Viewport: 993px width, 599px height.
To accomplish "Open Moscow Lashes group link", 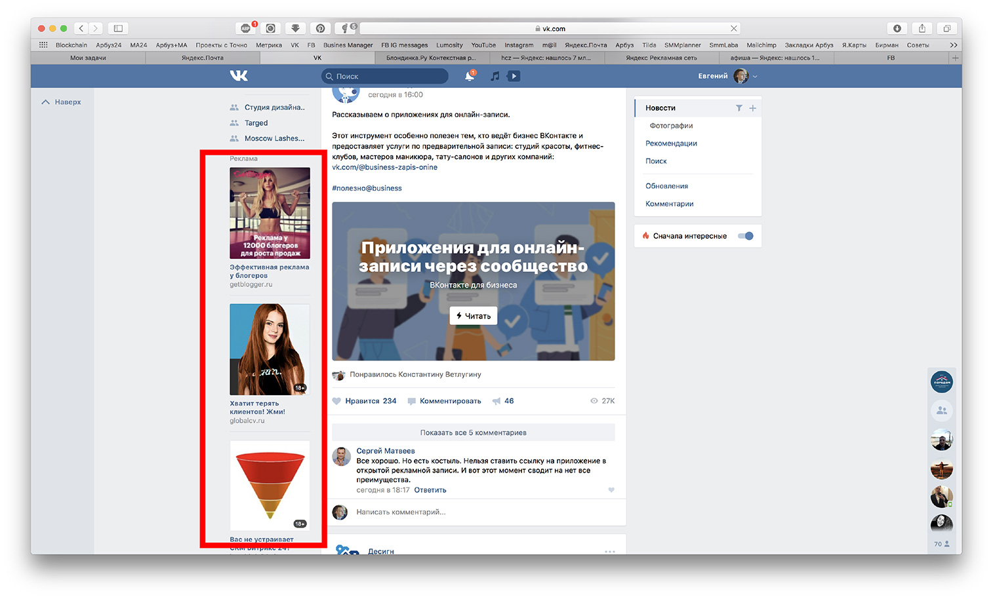I will [x=274, y=139].
